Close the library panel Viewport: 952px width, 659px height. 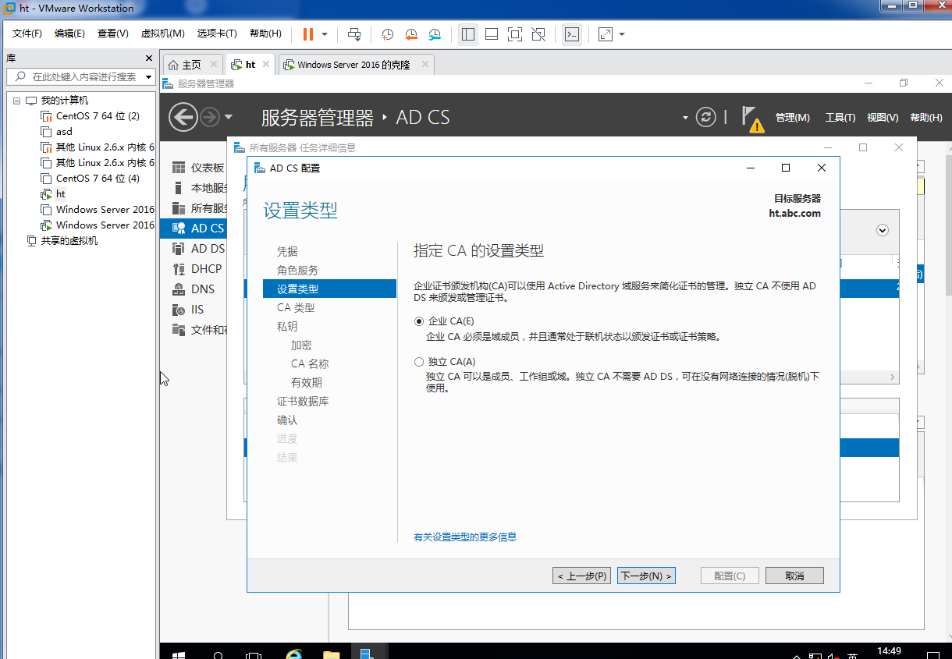pos(149,58)
